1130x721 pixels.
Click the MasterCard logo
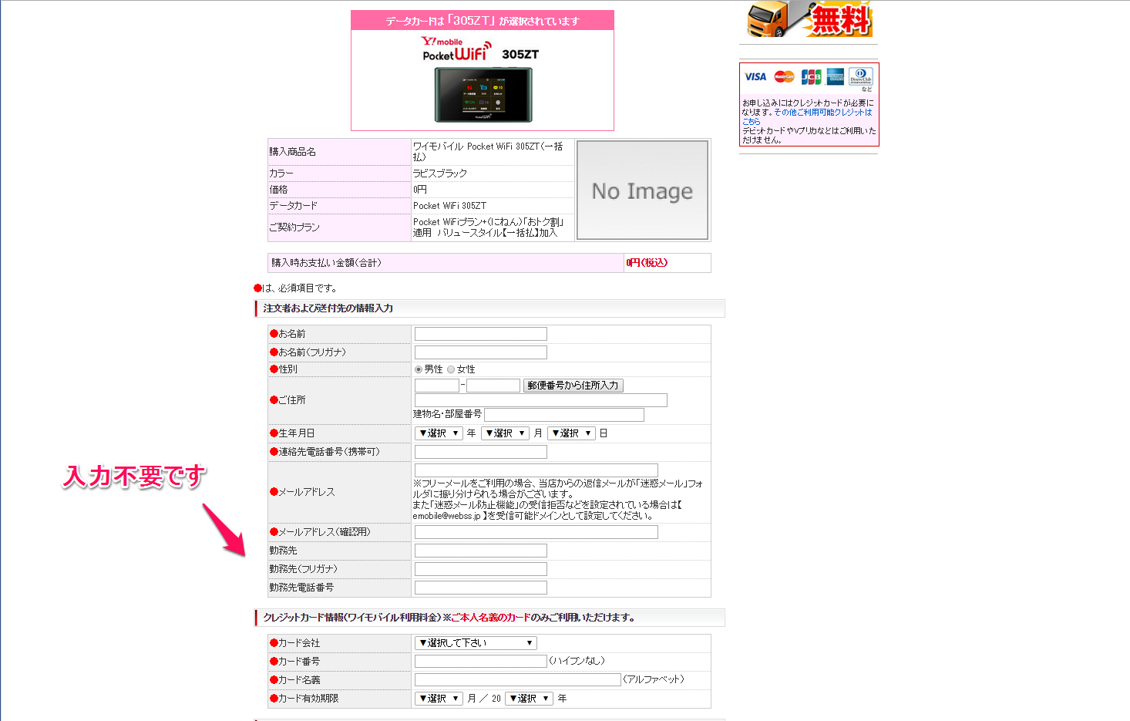(784, 76)
